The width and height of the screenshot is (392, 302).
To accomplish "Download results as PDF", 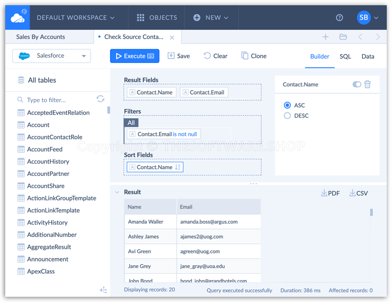I will (330, 192).
